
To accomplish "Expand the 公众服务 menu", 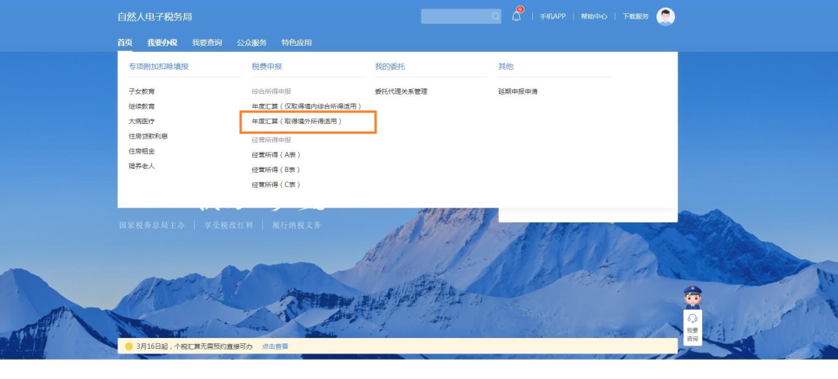I will click(251, 43).
